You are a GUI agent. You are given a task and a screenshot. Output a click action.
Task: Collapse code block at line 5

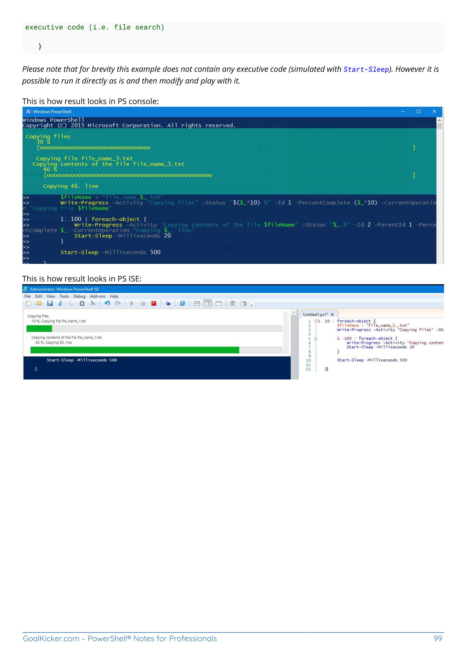pyautogui.click(x=315, y=339)
